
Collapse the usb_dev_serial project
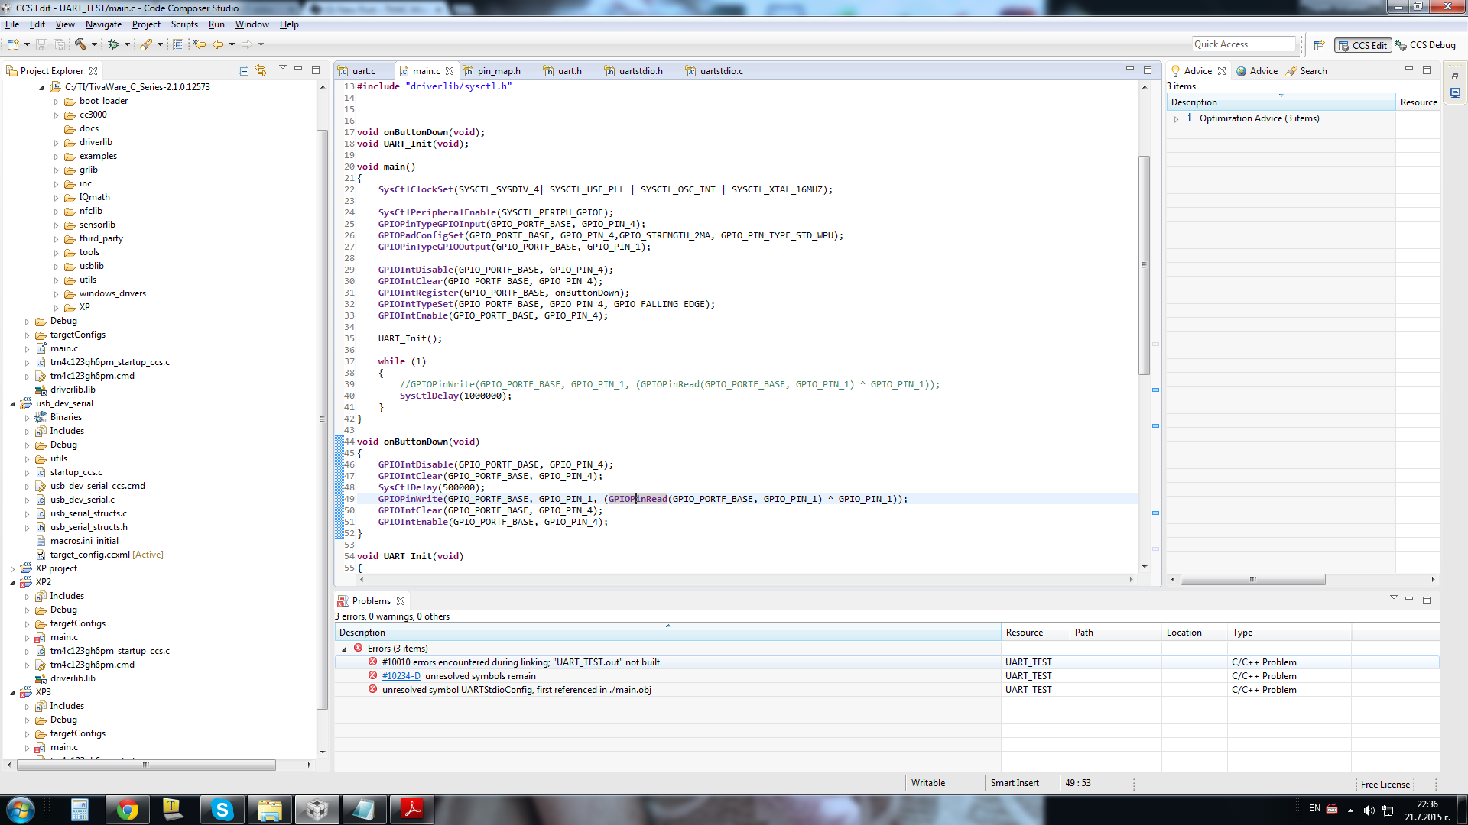[x=12, y=404]
